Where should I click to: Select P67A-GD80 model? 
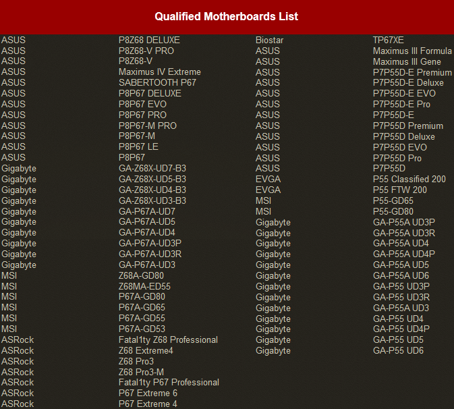point(142,296)
